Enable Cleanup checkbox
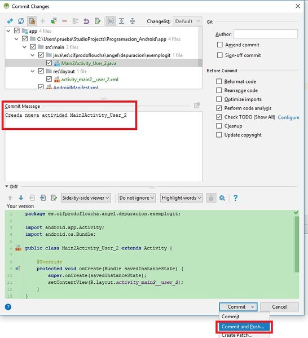This screenshot has height=338, width=308. [x=219, y=126]
